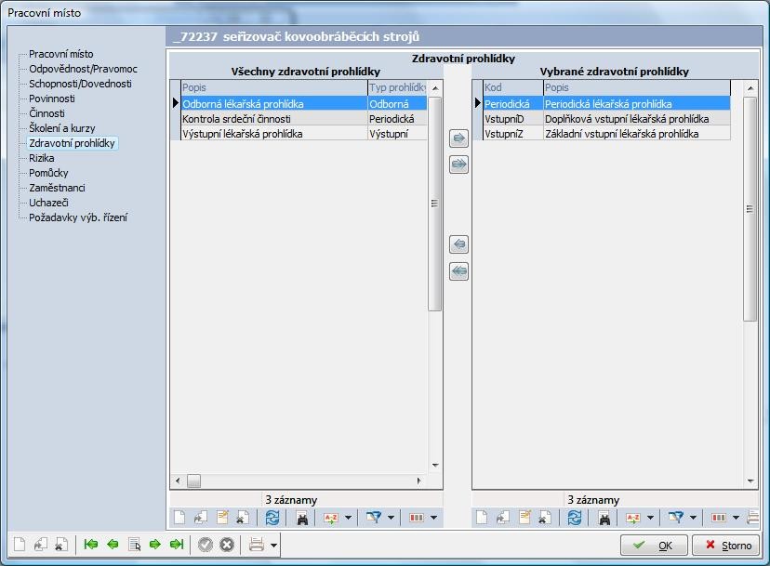
Task: Click binoculars search icon under right list
Action: coord(604,518)
